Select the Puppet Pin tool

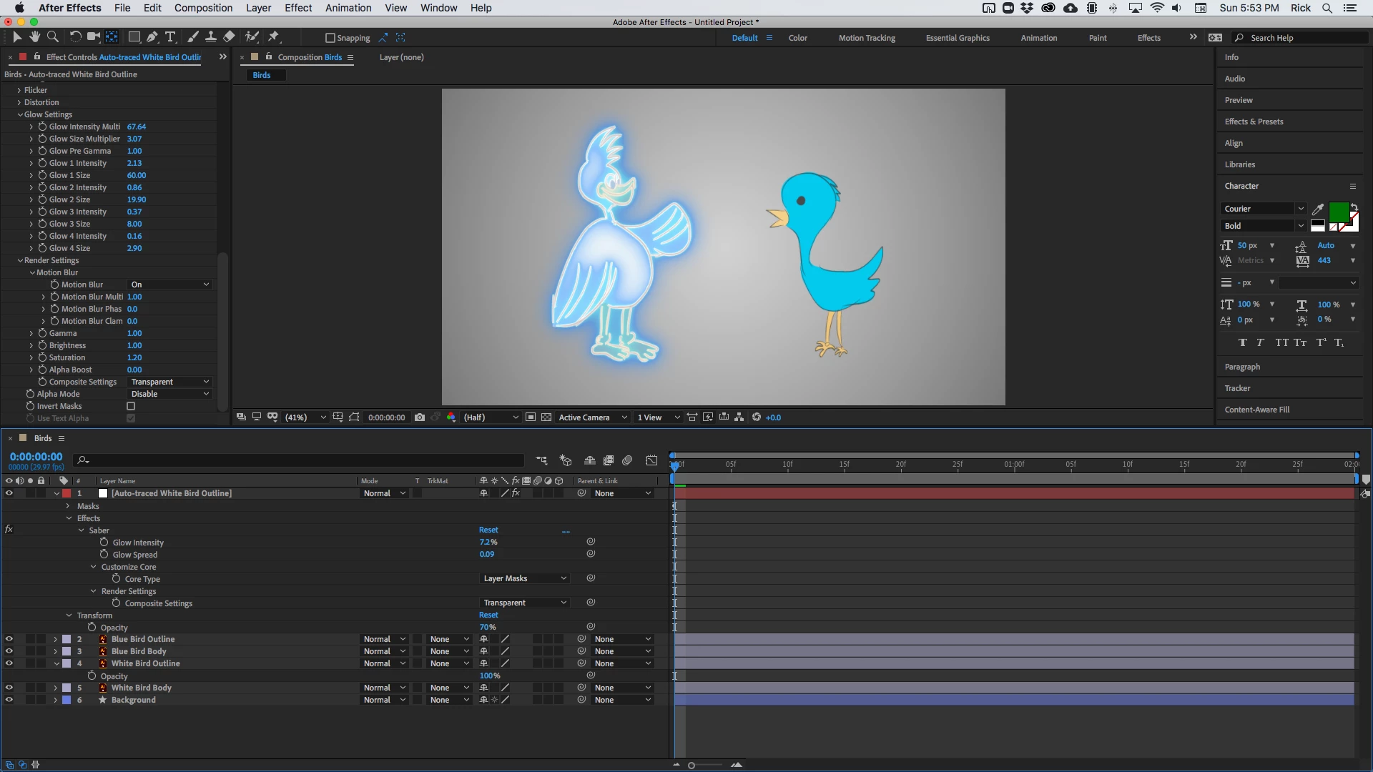274,37
